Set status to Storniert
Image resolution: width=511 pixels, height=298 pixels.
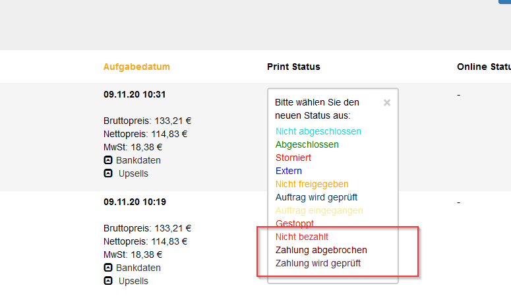point(293,158)
